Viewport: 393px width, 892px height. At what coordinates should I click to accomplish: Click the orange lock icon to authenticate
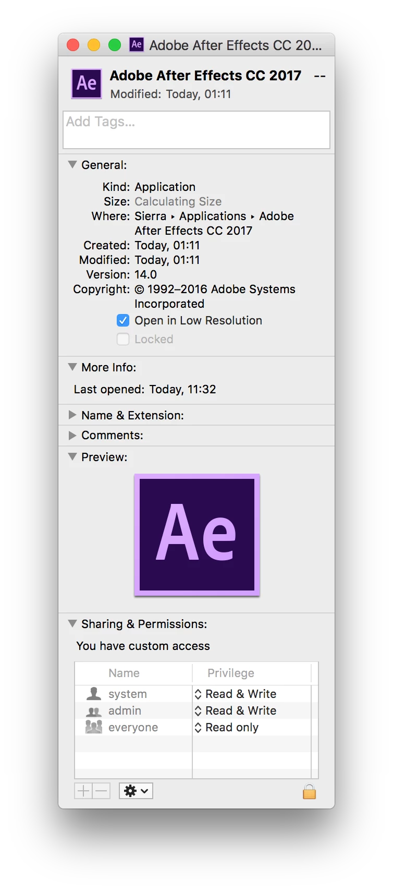point(309,791)
